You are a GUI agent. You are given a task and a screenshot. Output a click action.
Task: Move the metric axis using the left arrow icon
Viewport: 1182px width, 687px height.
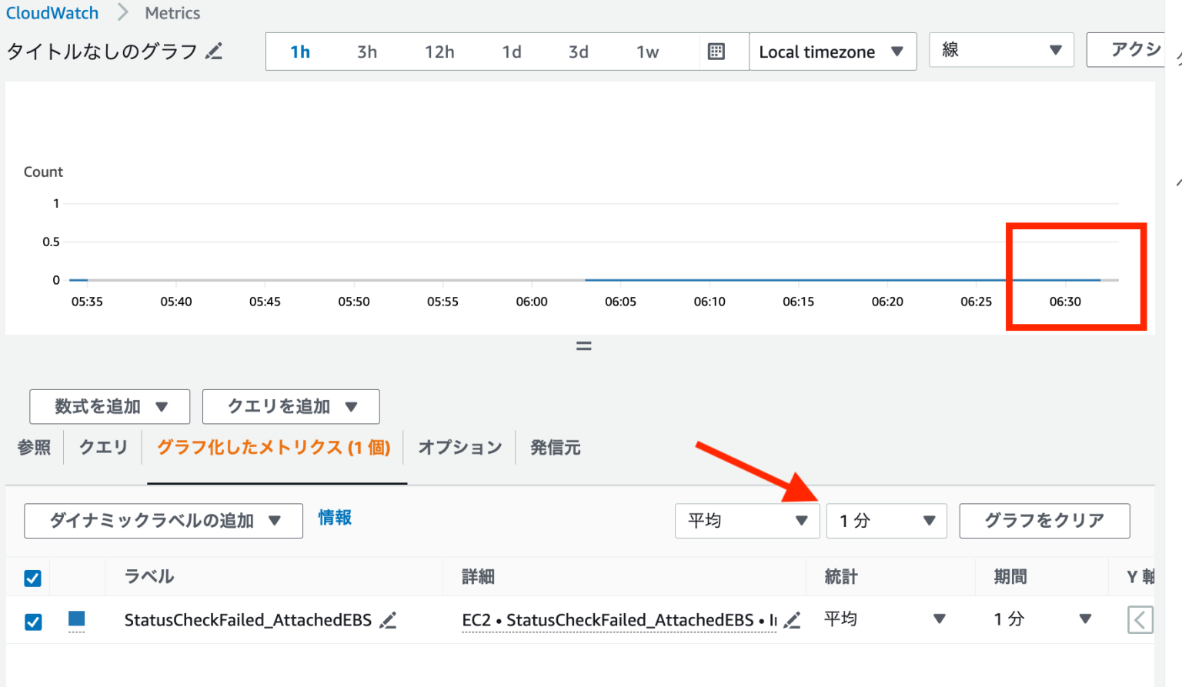pyautogui.click(x=1140, y=619)
